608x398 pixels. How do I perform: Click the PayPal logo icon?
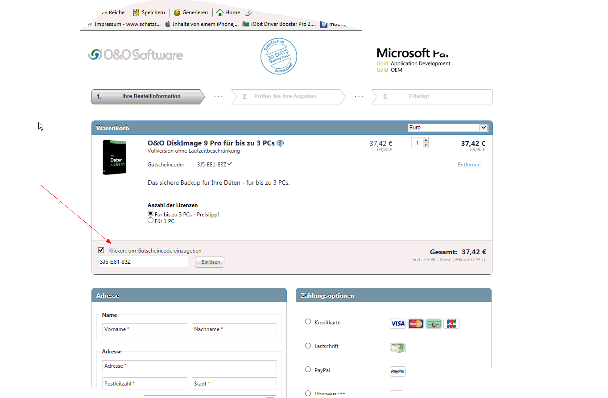click(x=397, y=371)
